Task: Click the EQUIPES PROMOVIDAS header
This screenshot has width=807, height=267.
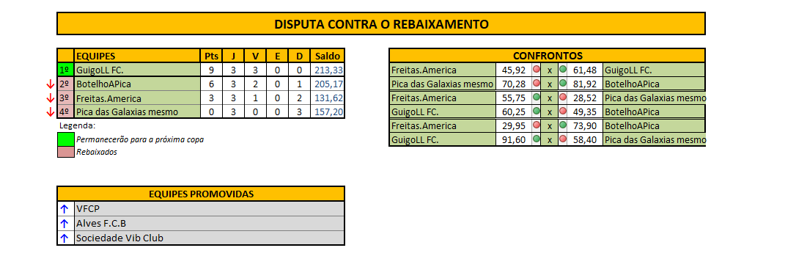Action: pos(201,194)
